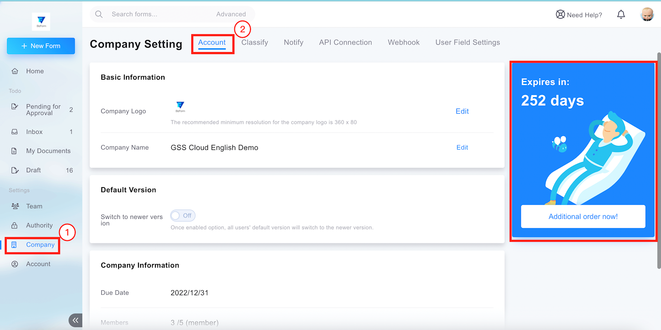Toggle the Switch to newer version switch

pyautogui.click(x=183, y=216)
